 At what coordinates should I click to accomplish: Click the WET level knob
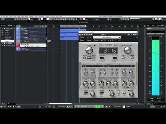131,84
